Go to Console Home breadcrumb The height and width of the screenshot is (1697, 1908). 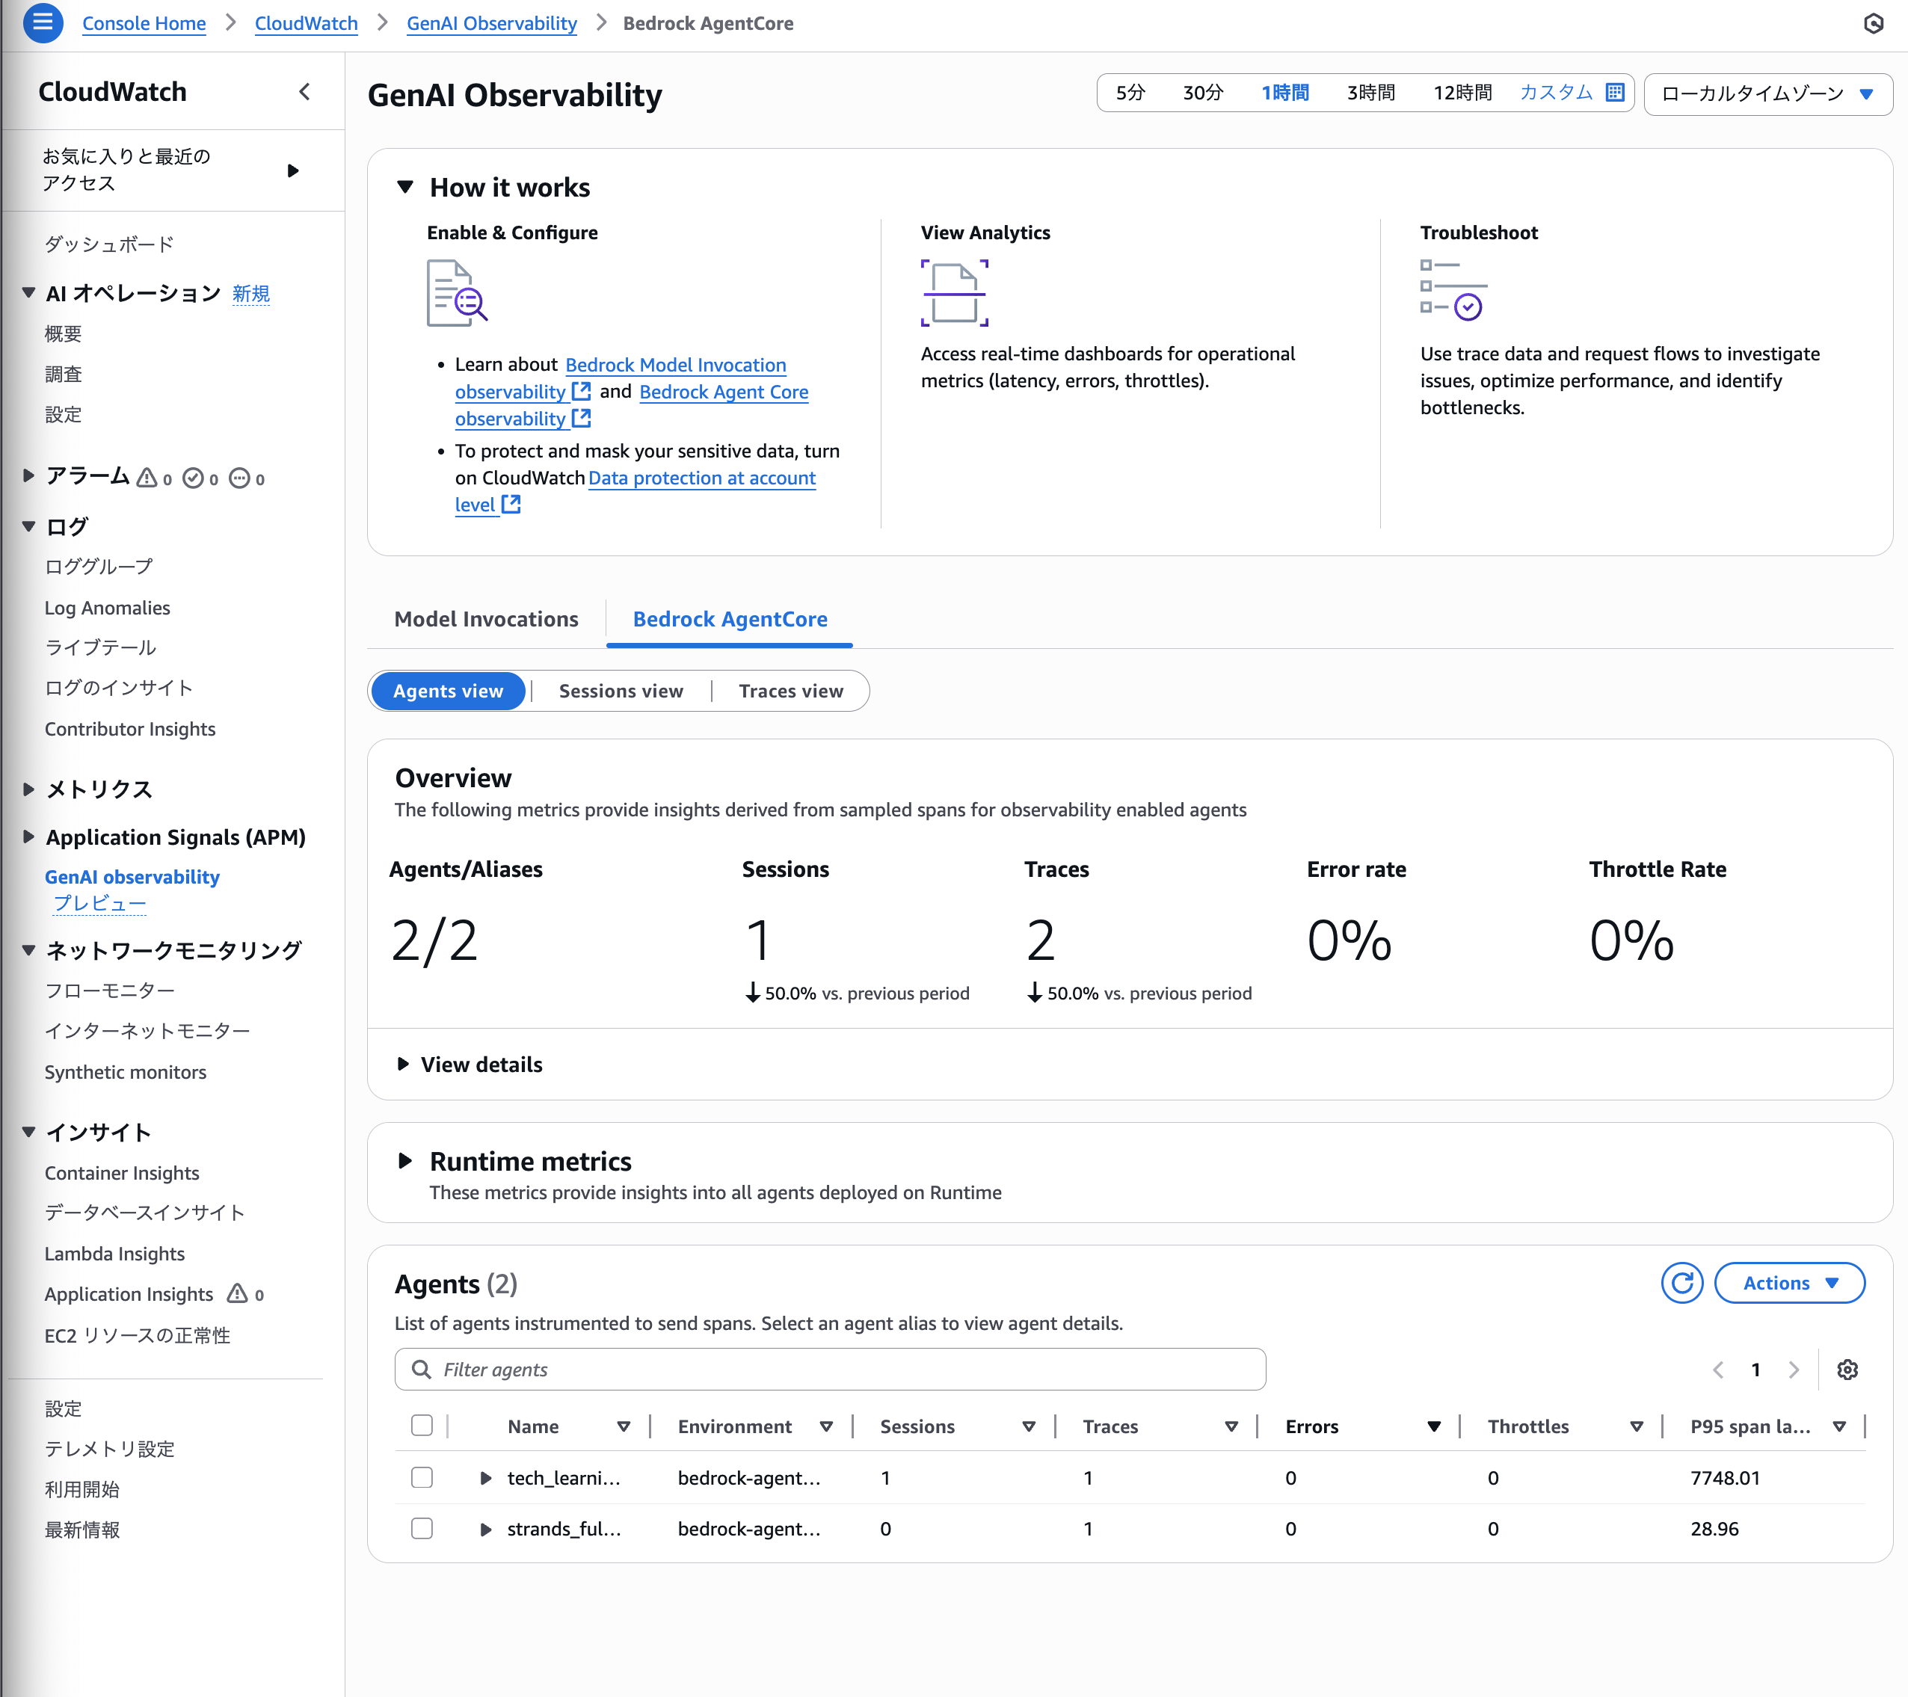tap(144, 23)
